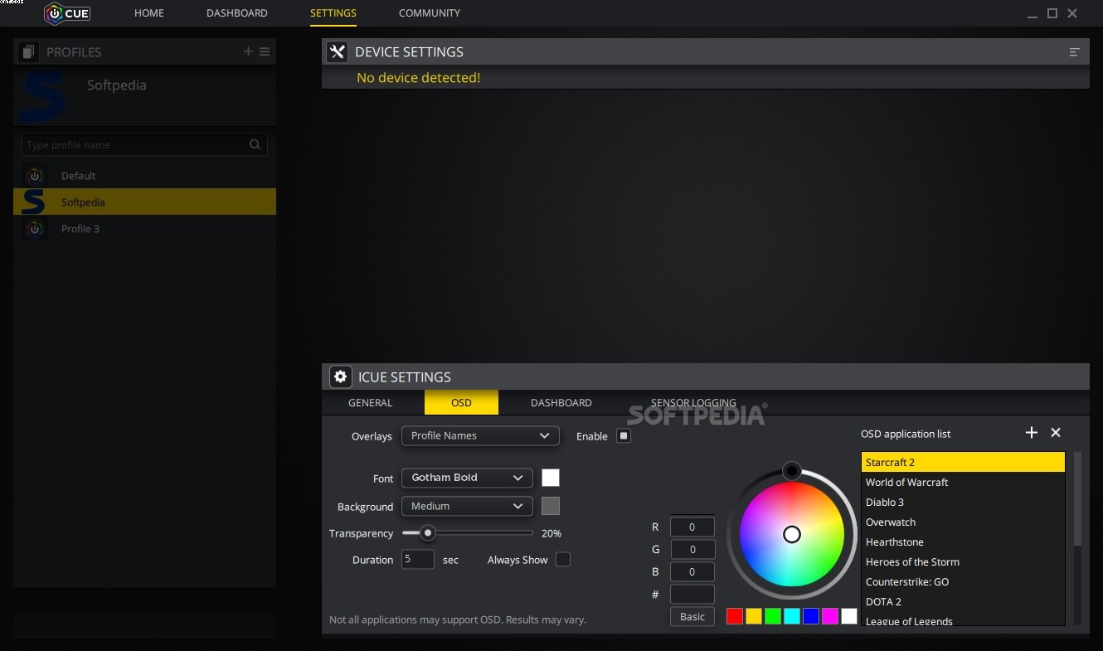Click the profile search magnifier icon
This screenshot has height=651, width=1103.
(x=255, y=144)
